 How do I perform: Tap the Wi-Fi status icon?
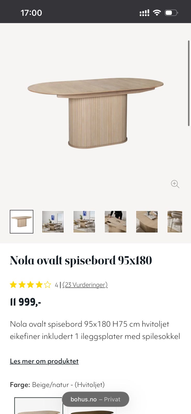(157, 13)
